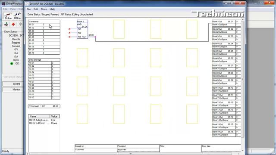The image size is (276, 155).
Task: Click the Monitor button in DriveWindow
Action: click(x=13, y=90)
